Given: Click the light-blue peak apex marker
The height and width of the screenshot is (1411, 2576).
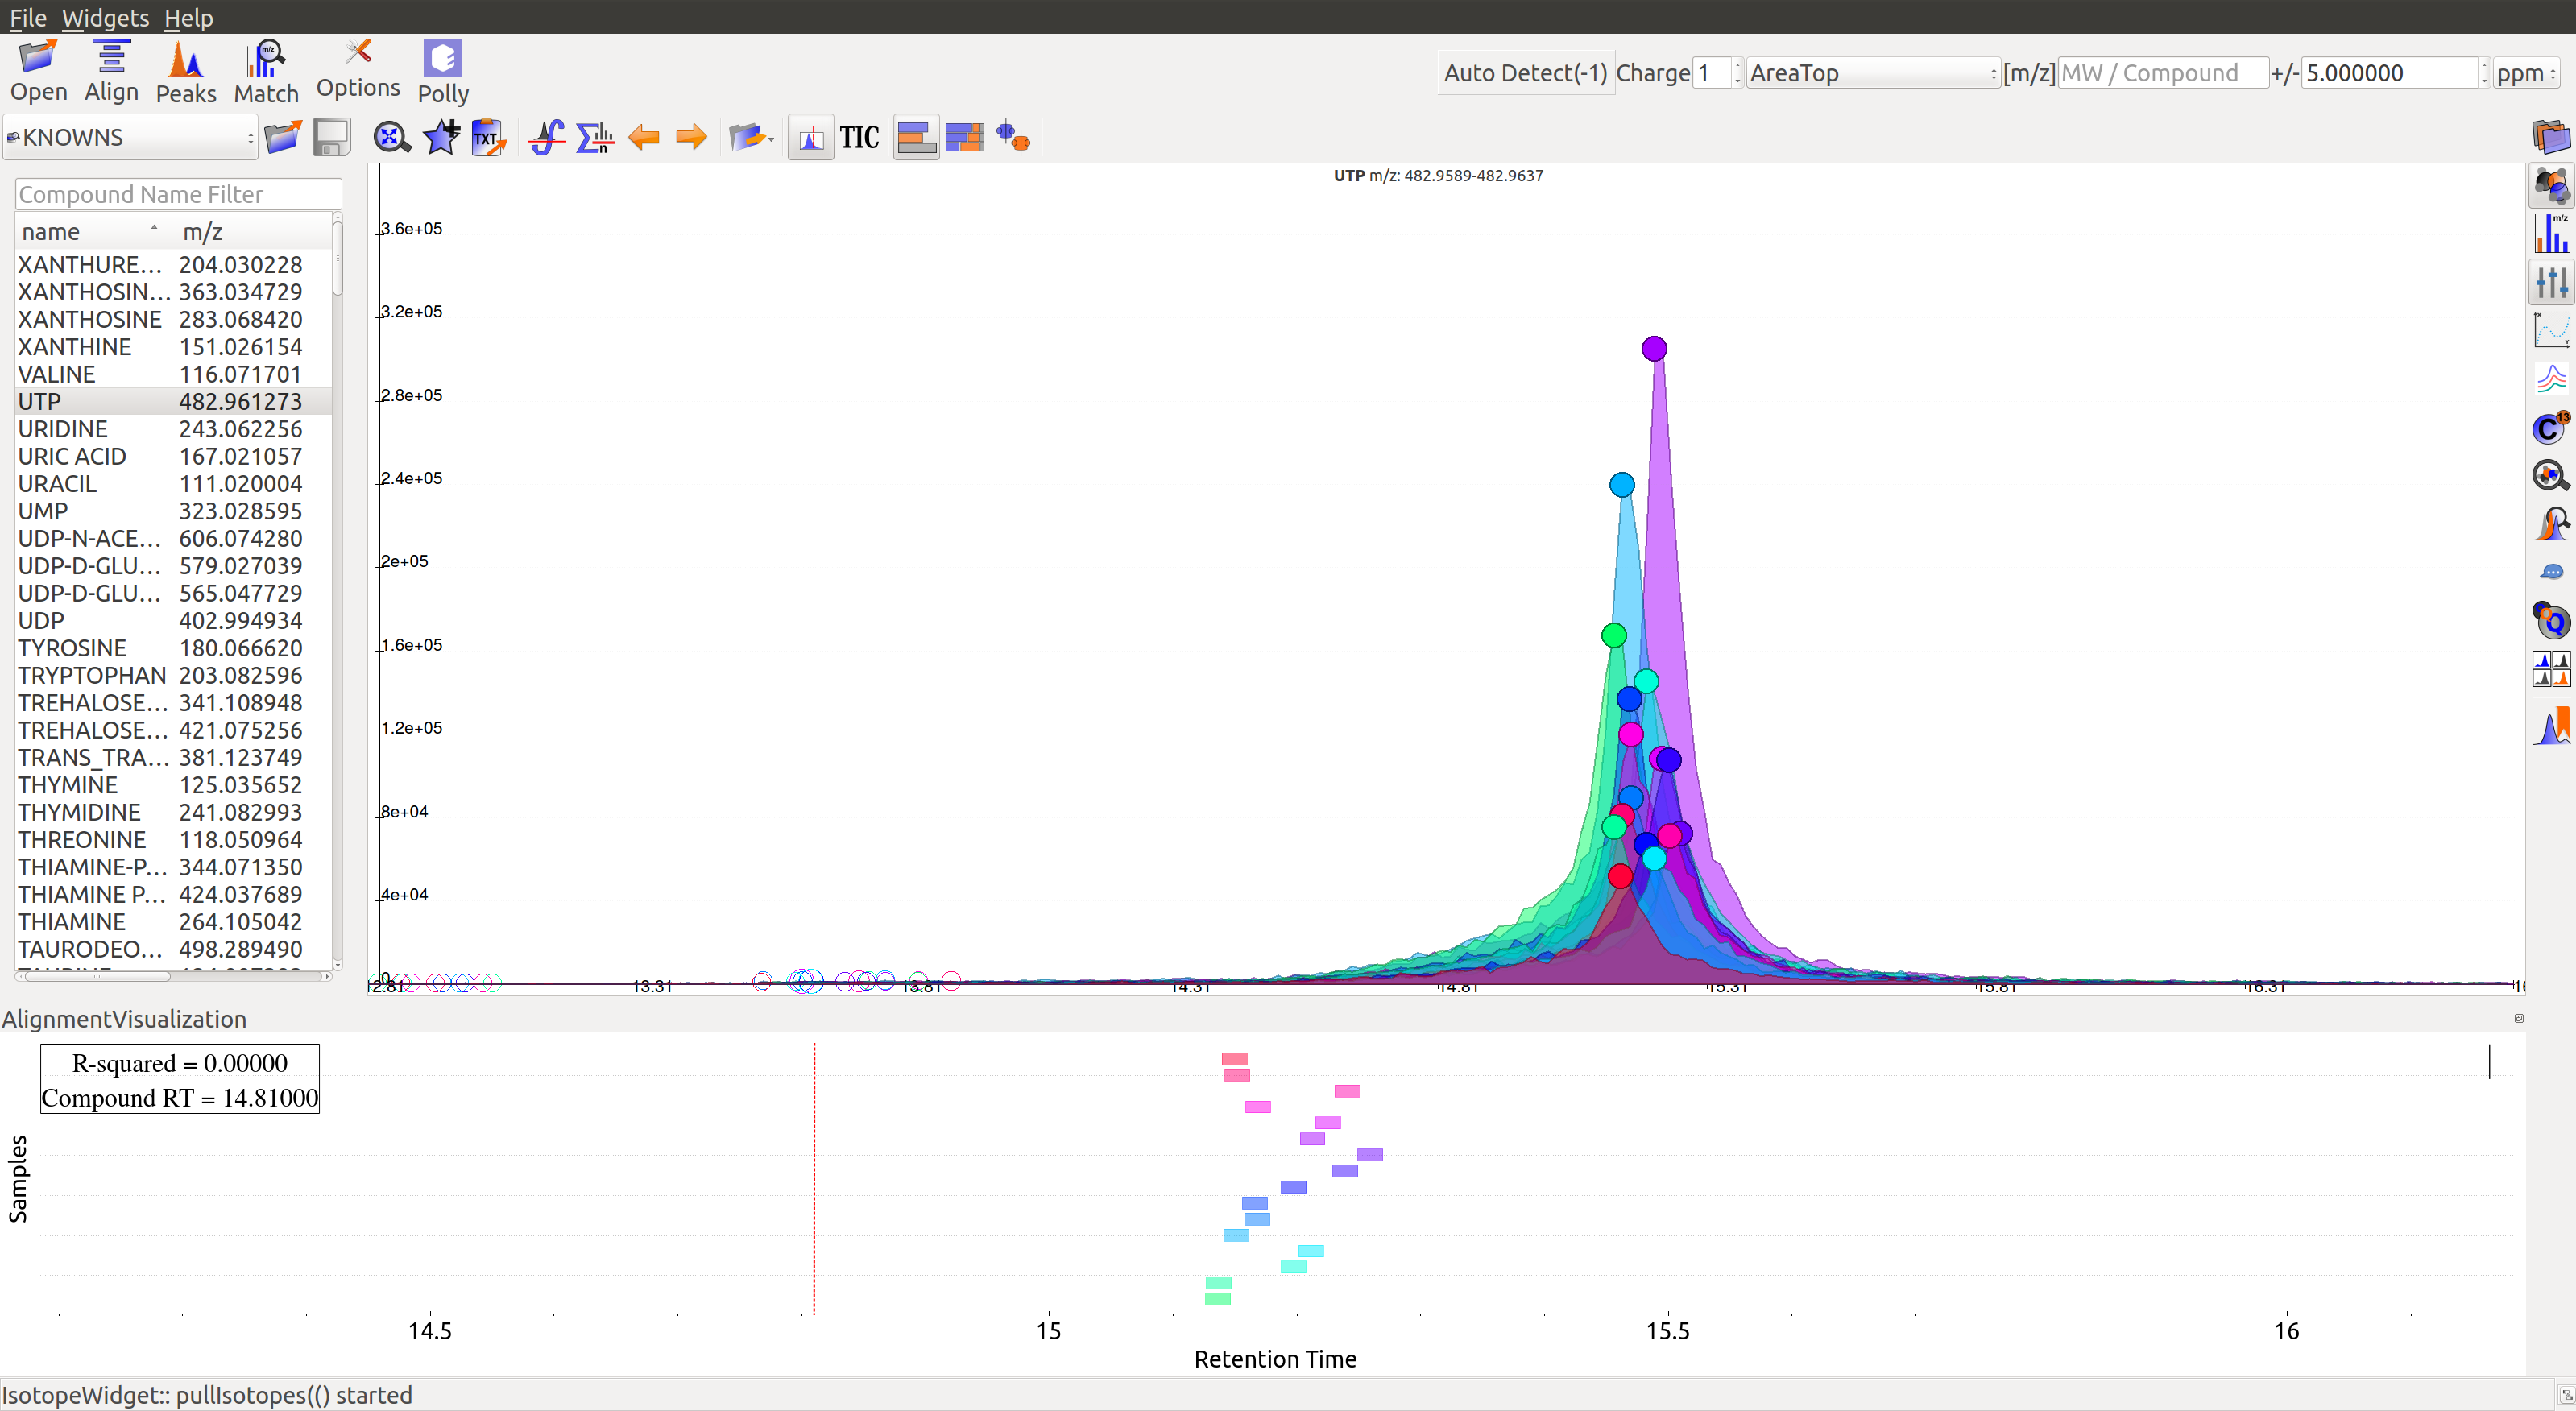Looking at the screenshot, I should pyautogui.click(x=1622, y=485).
